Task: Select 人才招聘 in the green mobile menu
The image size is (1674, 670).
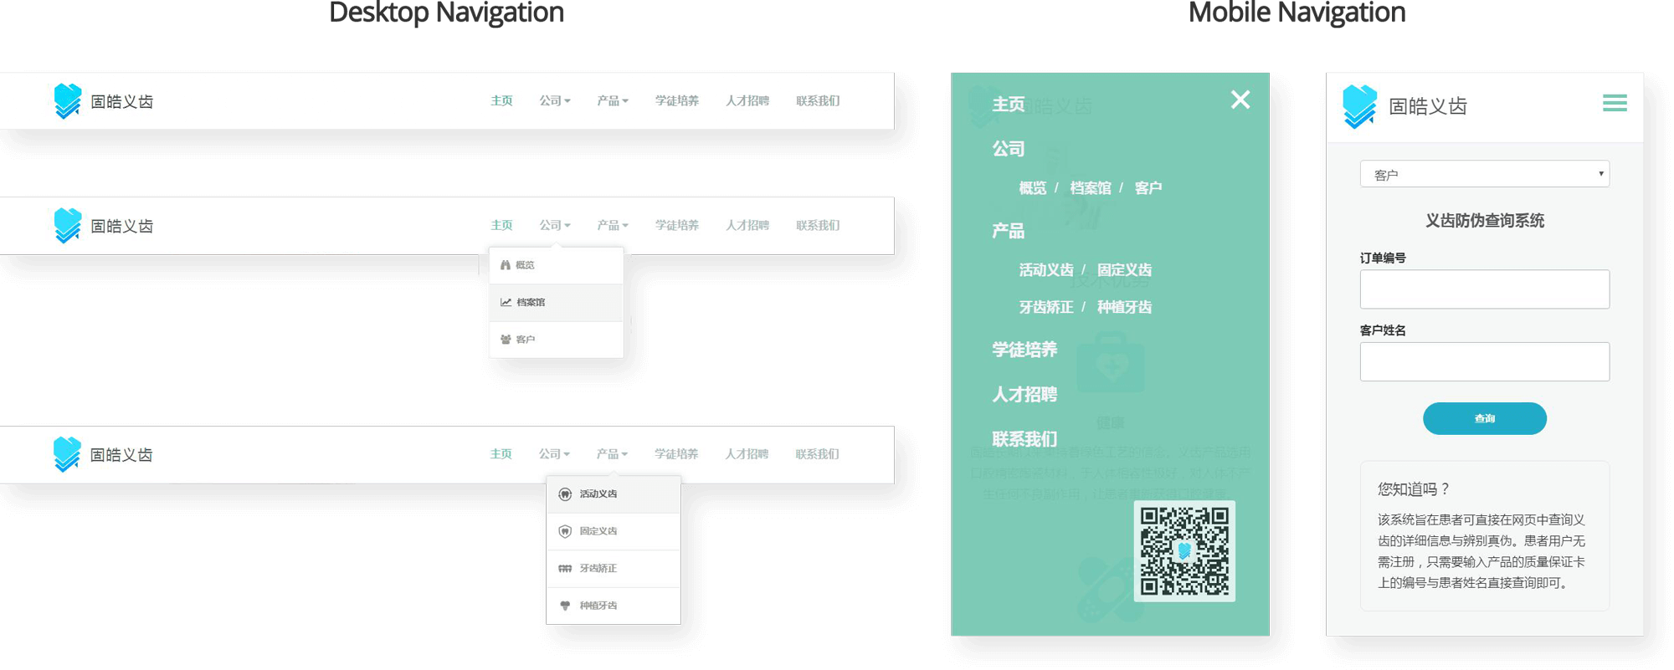Action: click(1024, 395)
